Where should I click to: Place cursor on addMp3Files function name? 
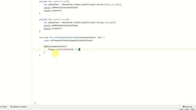coord(59,20)
